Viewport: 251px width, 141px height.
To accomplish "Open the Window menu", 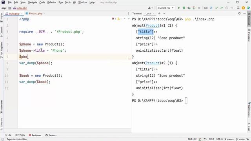I will pos(83,2).
